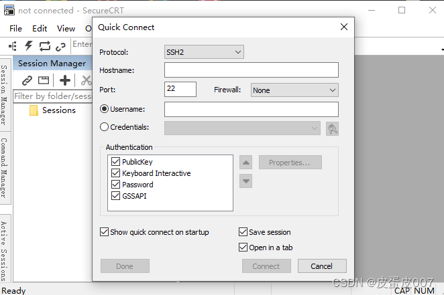Viewport: 444px width, 295px height.
Task: Select the Username radio button
Action: pyautogui.click(x=104, y=109)
